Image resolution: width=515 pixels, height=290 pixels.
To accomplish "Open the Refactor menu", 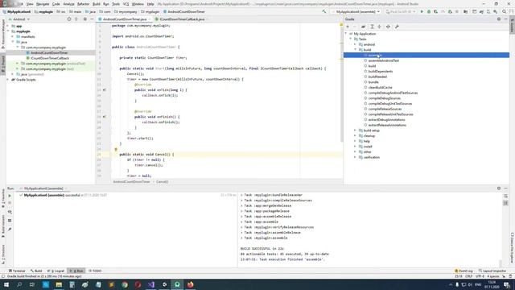I will [x=83, y=4].
